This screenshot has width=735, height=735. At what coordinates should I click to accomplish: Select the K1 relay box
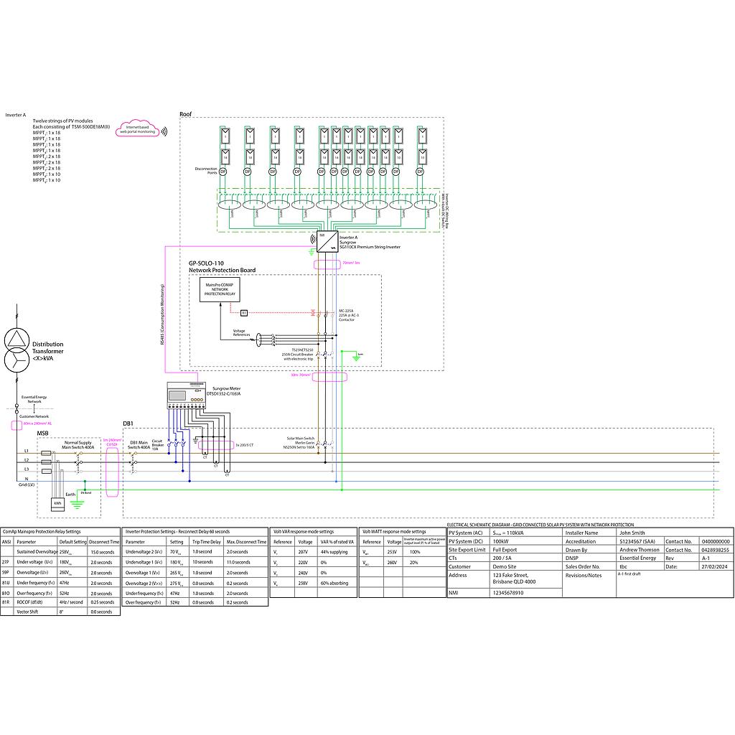coord(244,313)
